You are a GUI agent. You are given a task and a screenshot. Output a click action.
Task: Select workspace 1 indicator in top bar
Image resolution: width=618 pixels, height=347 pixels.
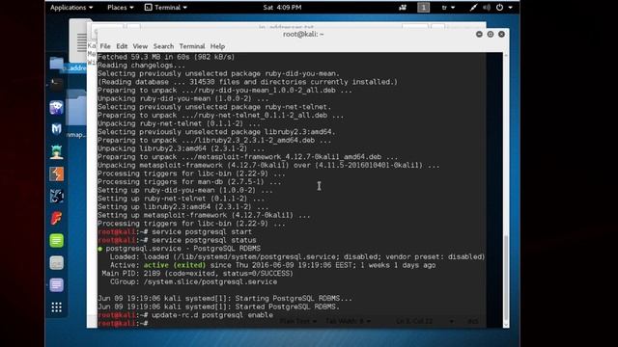(x=423, y=7)
